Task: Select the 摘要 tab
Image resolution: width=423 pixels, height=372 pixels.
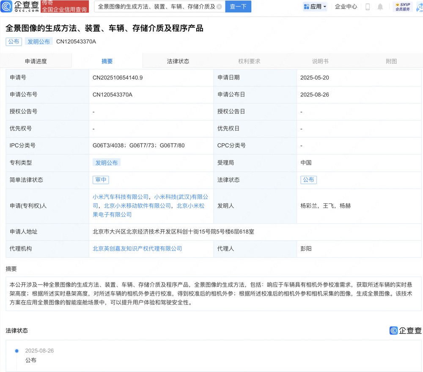Action: 107,61
